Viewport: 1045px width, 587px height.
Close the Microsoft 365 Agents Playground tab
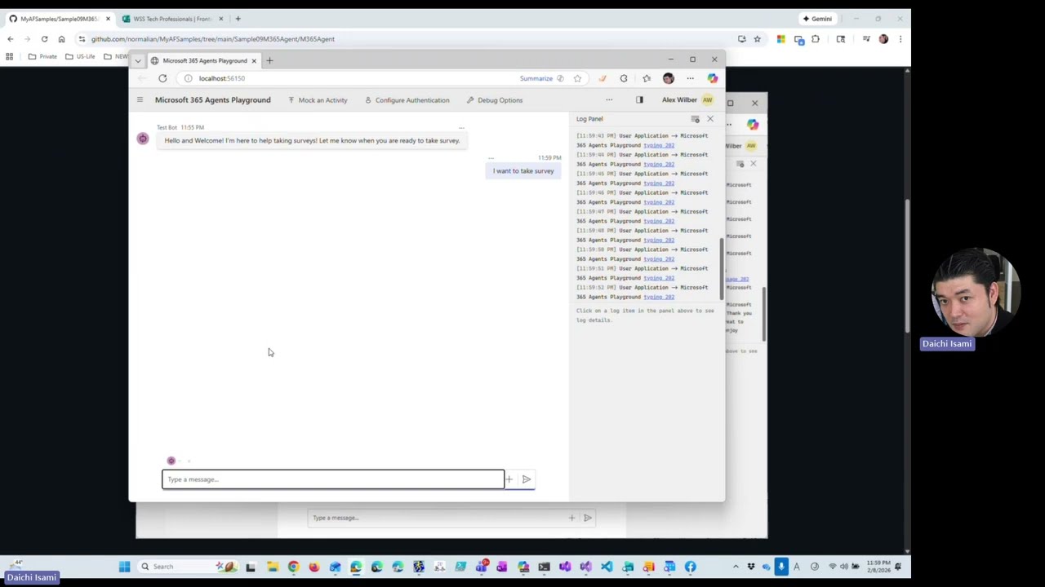point(254,60)
